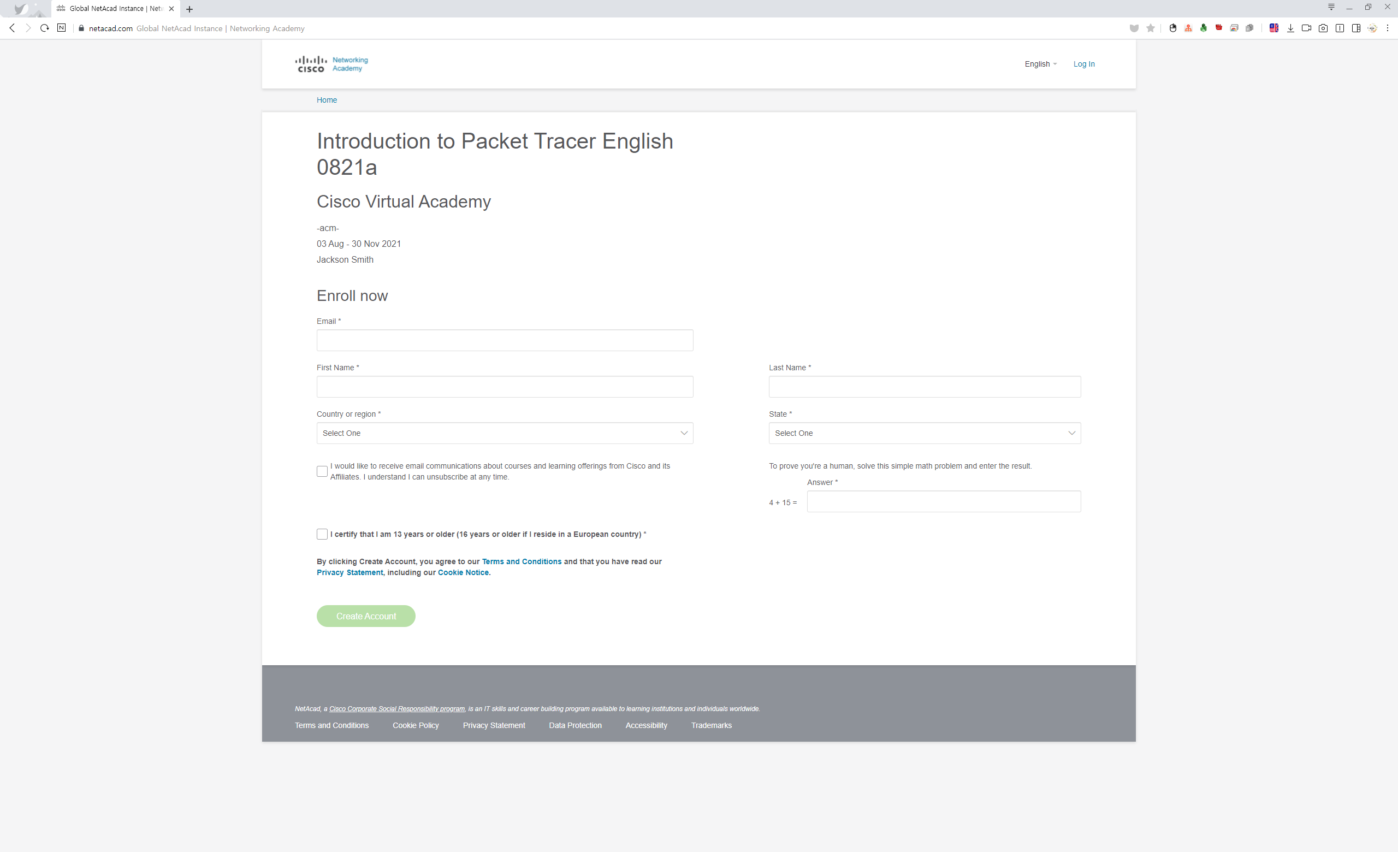This screenshot has height=852, width=1398.
Task: Click the Cisco Networking Academy logo
Action: 331,64
